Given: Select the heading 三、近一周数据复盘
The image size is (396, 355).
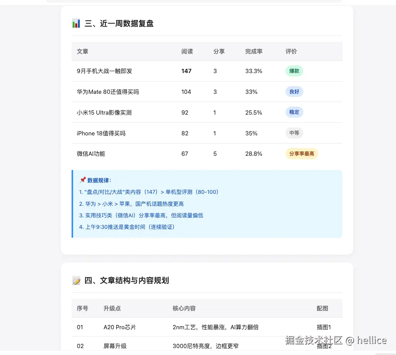Looking at the screenshot, I should 119,23.
